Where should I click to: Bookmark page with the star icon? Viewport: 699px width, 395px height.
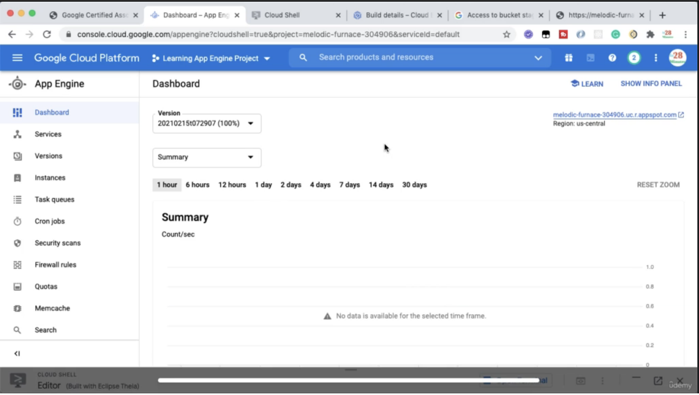pos(507,34)
